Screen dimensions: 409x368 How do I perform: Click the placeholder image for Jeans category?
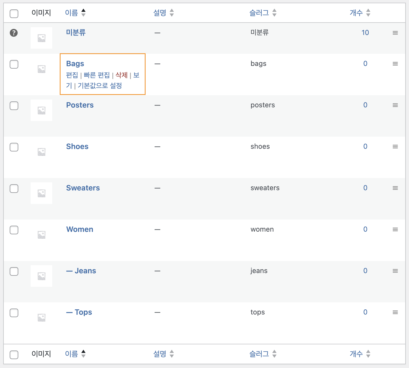coord(41,276)
